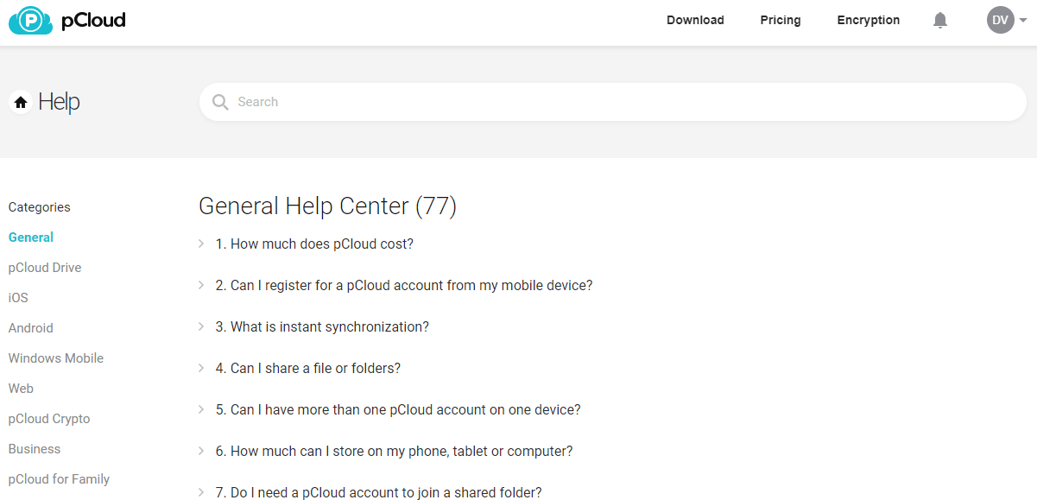
Task: Open the account dropdown arrow beside DV
Action: pyautogui.click(x=1023, y=20)
